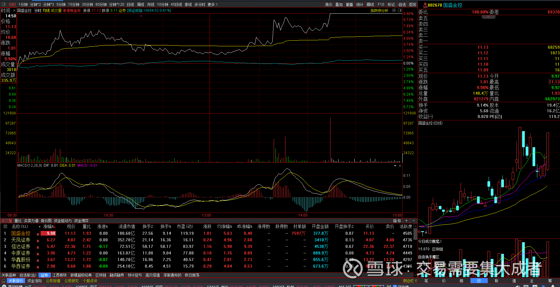The height and width of the screenshot is (287, 560).
Task: Open the 多分时 multi-day view
Action: (x=200, y=4)
